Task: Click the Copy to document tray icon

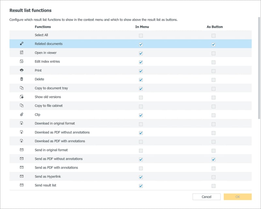Action: click(22, 88)
